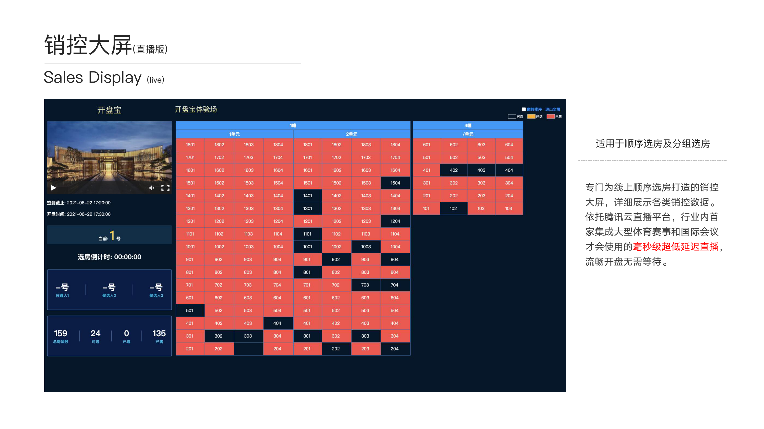Select the 1单元 header under 1幢
Screen dimensions: 764x429
click(234, 134)
